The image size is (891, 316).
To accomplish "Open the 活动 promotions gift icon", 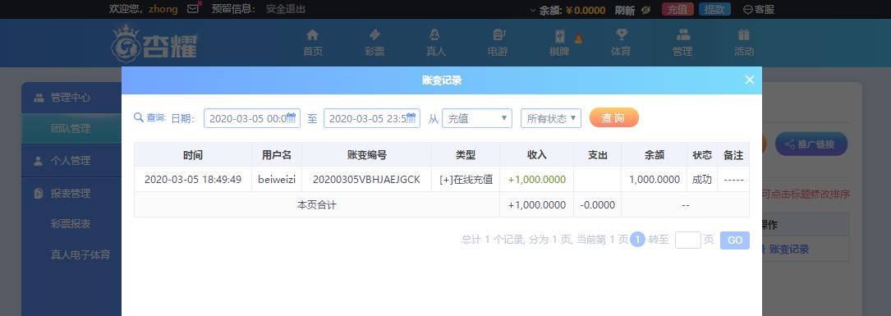I will tap(744, 34).
